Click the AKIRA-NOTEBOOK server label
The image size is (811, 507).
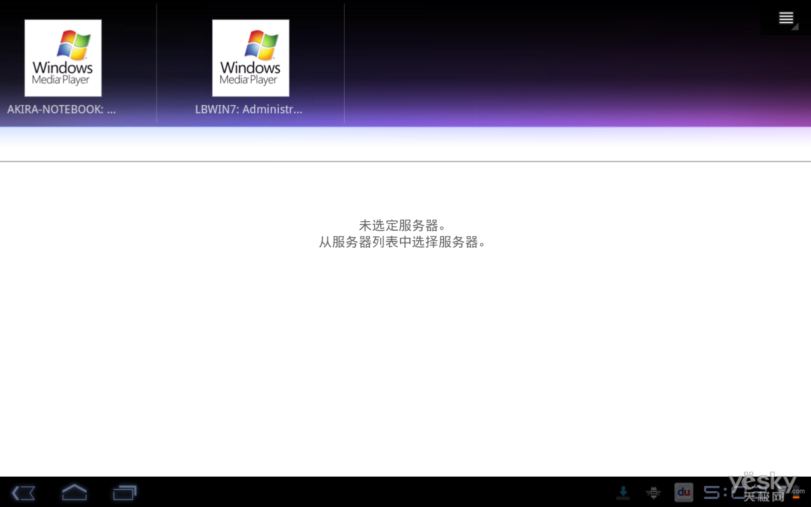coord(61,110)
